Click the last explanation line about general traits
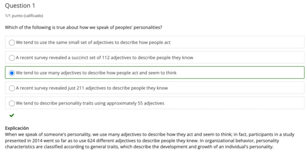The height and width of the screenshot is (152, 307). [x=138, y=147]
